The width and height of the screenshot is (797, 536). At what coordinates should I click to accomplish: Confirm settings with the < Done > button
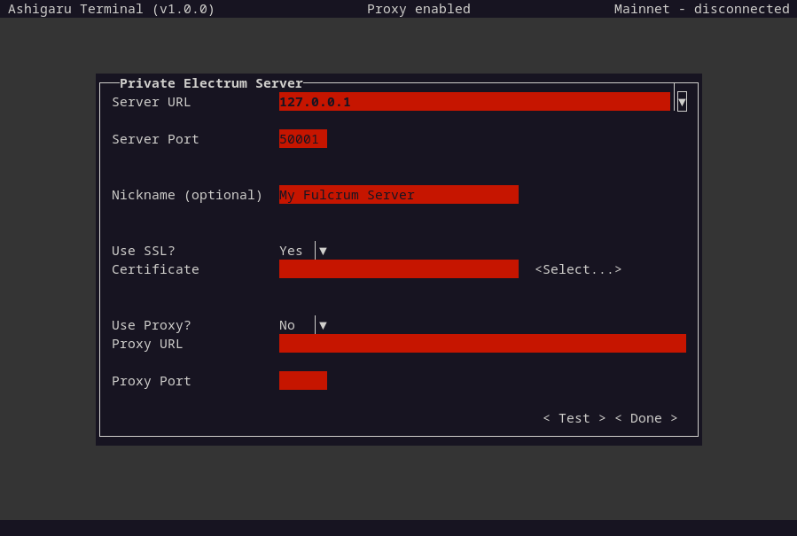point(646,418)
